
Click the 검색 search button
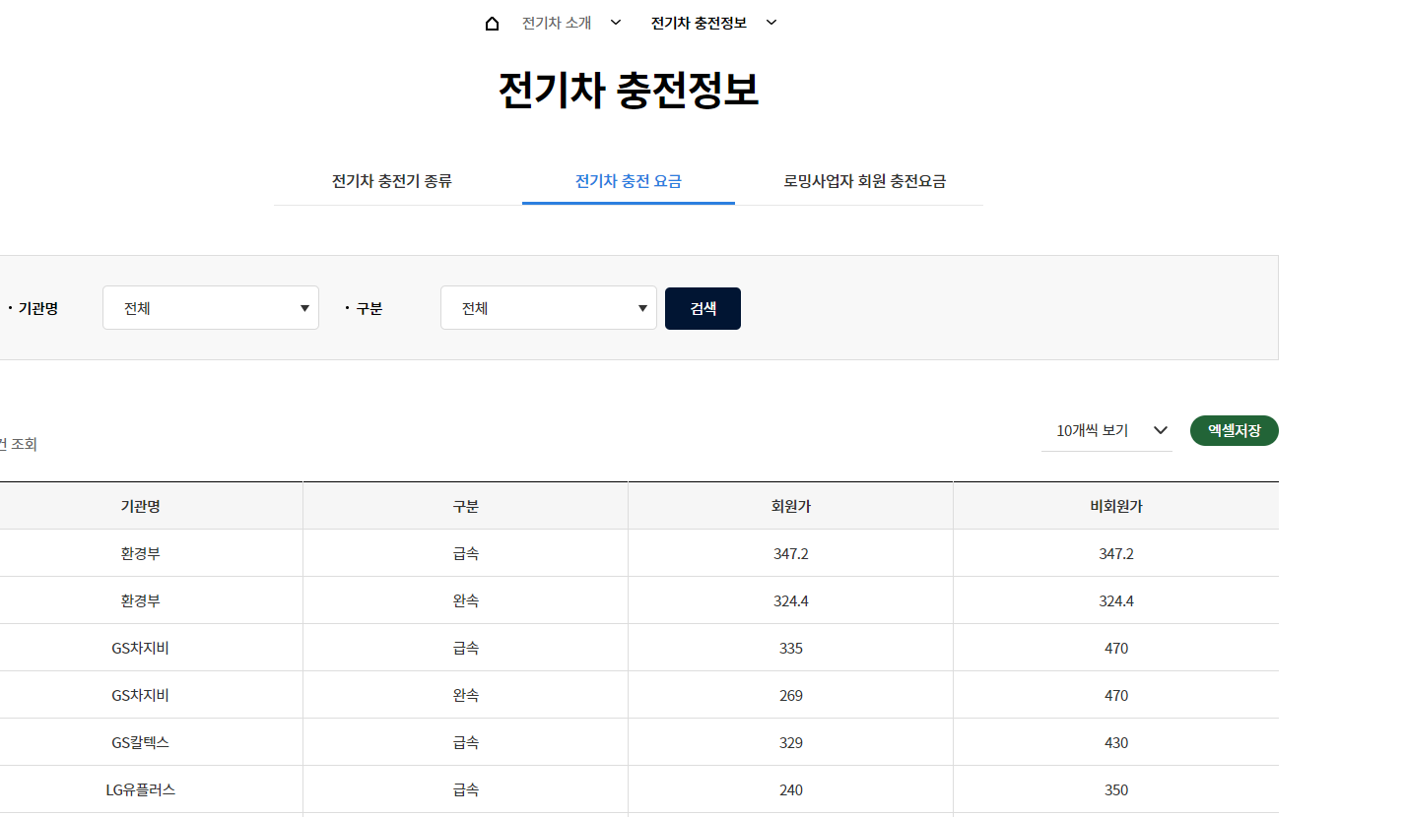pyautogui.click(x=703, y=308)
